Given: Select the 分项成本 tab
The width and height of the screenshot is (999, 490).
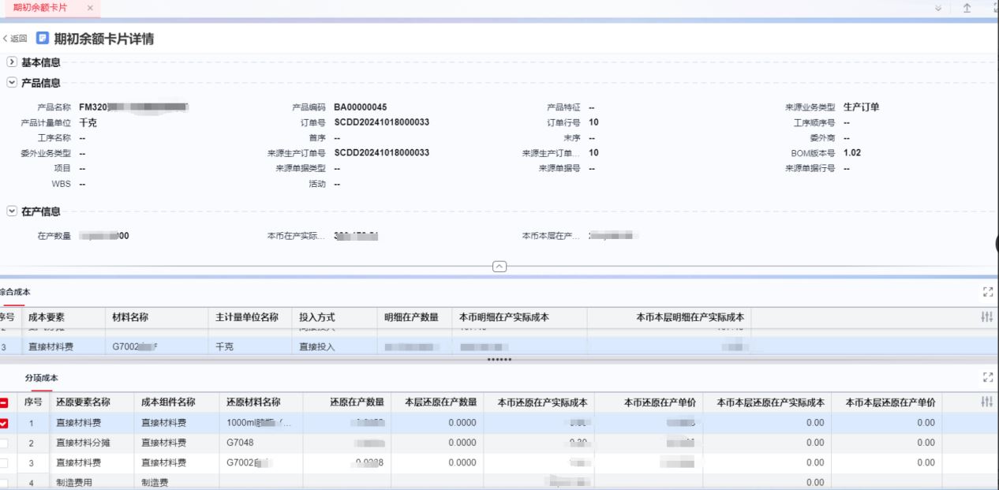Looking at the screenshot, I should click(41, 379).
